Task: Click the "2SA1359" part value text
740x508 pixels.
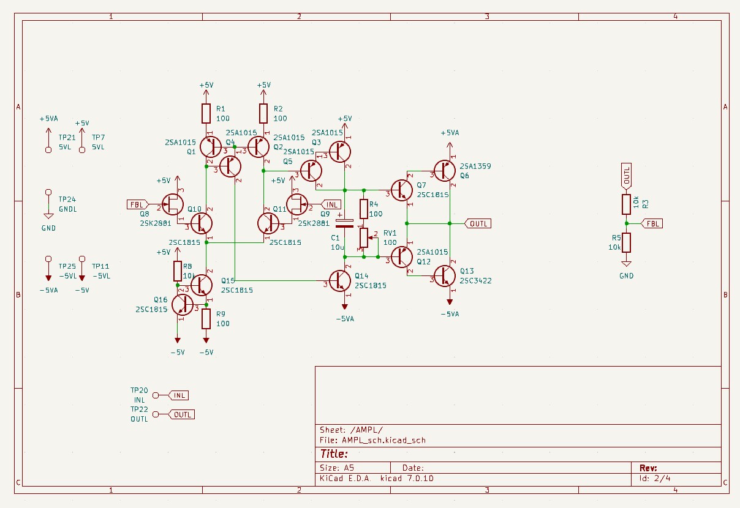Action: point(475,166)
